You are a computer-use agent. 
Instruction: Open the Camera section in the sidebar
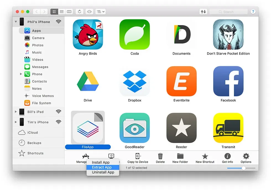point(37,38)
